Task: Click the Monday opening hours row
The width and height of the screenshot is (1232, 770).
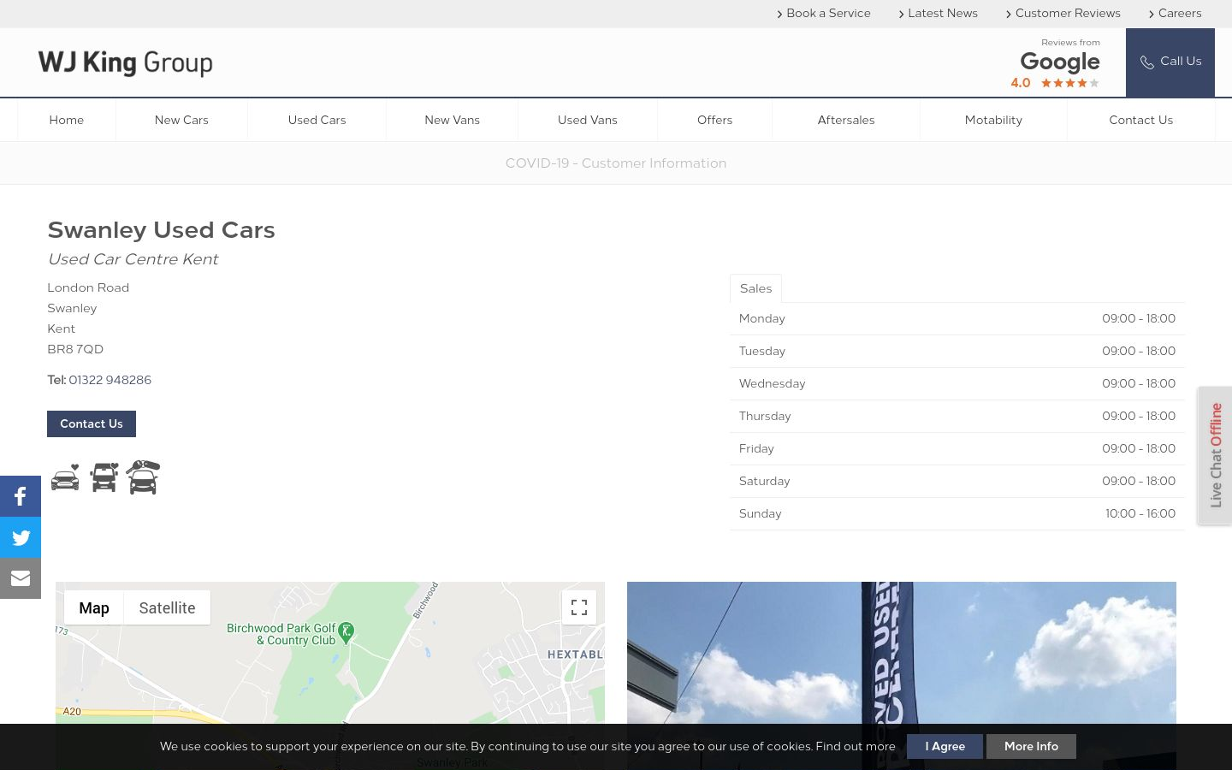Action: [957, 318]
